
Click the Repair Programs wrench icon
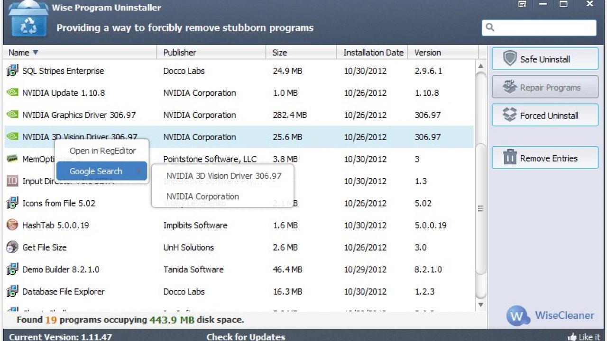pyautogui.click(x=510, y=87)
